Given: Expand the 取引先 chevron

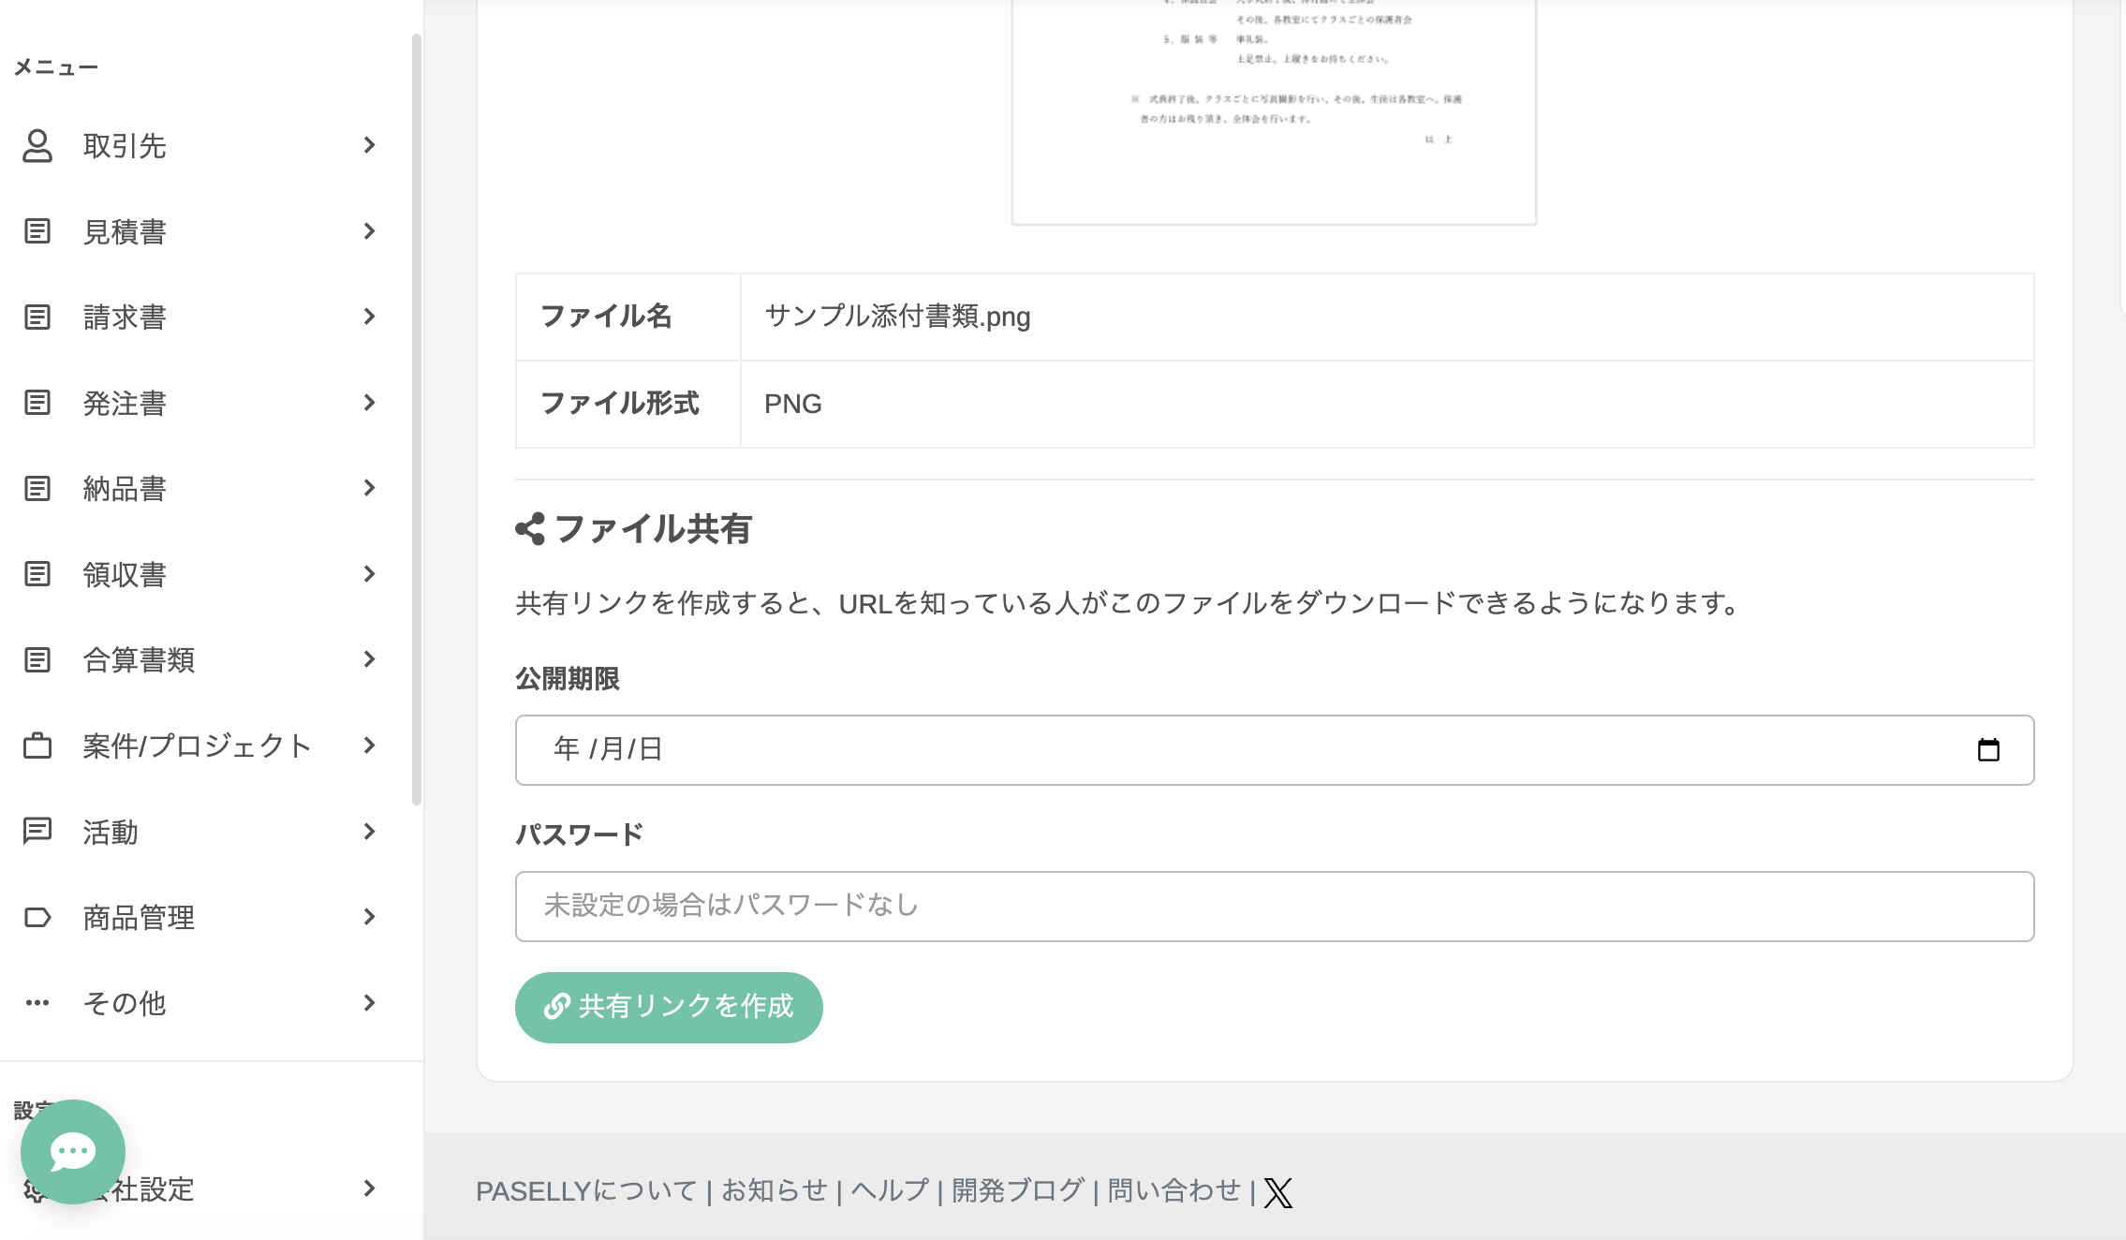Looking at the screenshot, I should (x=370, y=145).
